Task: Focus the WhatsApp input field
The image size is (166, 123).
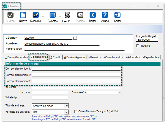Action: point(50,97)
